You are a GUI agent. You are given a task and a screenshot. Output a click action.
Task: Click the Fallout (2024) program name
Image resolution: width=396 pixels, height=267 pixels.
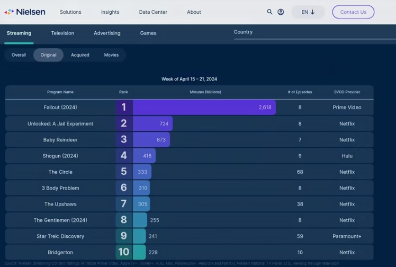[x=60, y=108]
